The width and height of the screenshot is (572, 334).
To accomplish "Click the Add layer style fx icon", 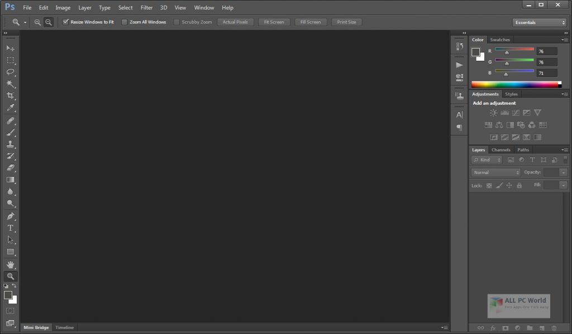I will (493, 328).
